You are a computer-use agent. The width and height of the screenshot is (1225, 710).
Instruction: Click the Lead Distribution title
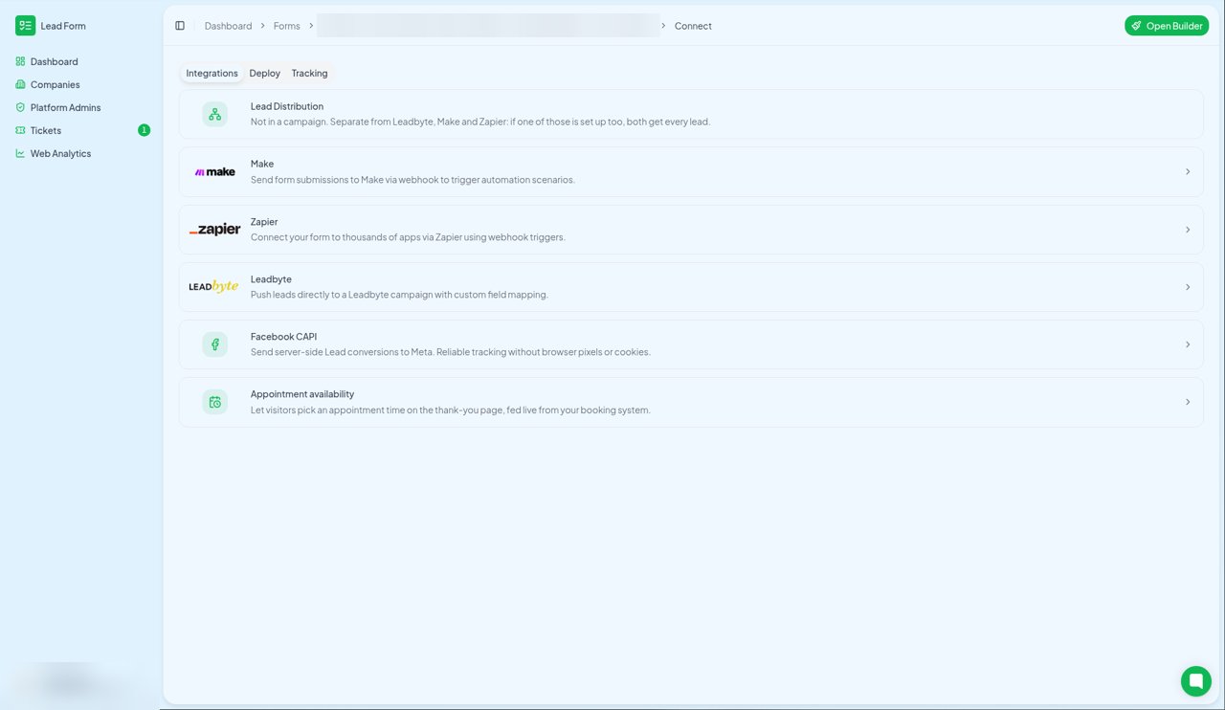[x=287, y=106]
